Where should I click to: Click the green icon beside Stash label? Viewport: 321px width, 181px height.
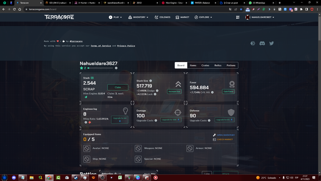(92, 78)
